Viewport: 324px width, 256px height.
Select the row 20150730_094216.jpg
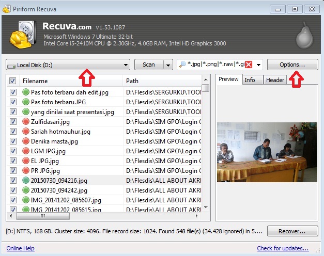[x=104, y=180]
